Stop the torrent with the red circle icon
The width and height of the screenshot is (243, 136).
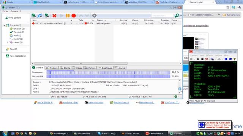point(74,15)
